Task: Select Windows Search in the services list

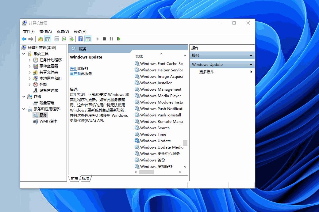Action: click(155, 128)
